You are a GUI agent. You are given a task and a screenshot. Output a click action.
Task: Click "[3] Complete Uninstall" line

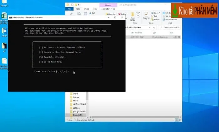(52, 57)
